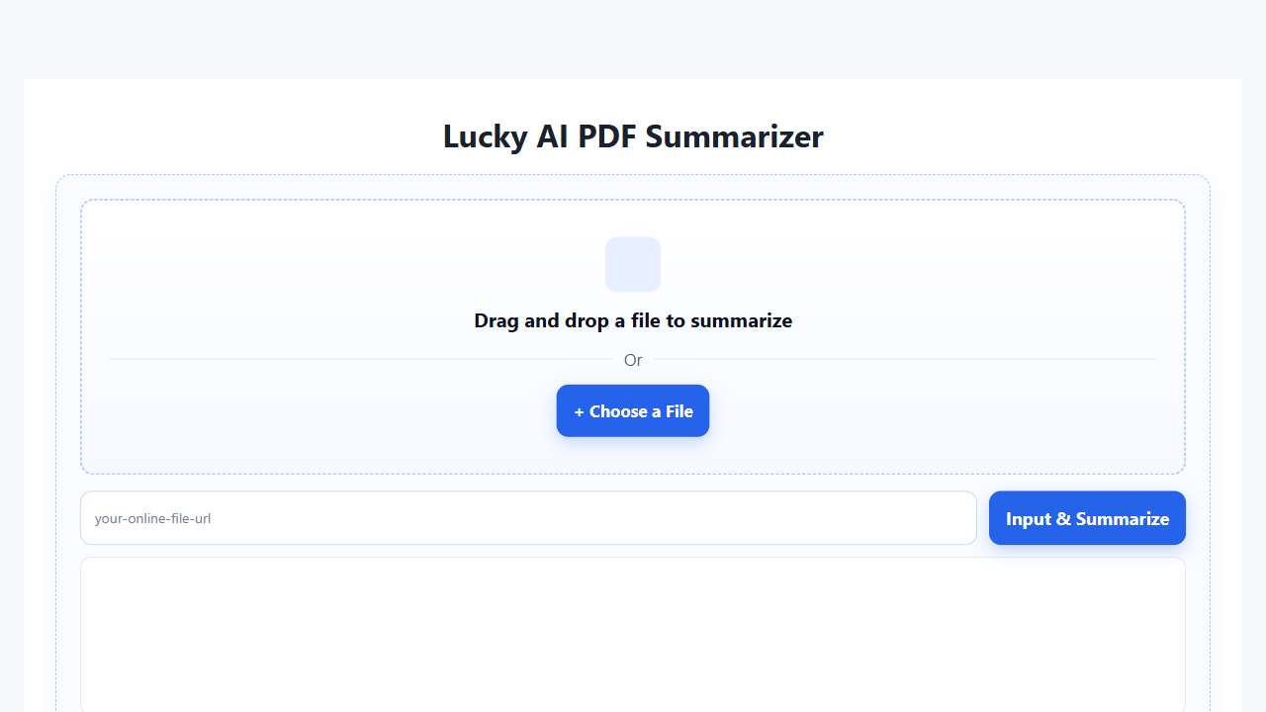The height and width of the screenshot is (712, 1266).
Task: Click the blank text panel below the URL bar
Action: click(633, 633)
